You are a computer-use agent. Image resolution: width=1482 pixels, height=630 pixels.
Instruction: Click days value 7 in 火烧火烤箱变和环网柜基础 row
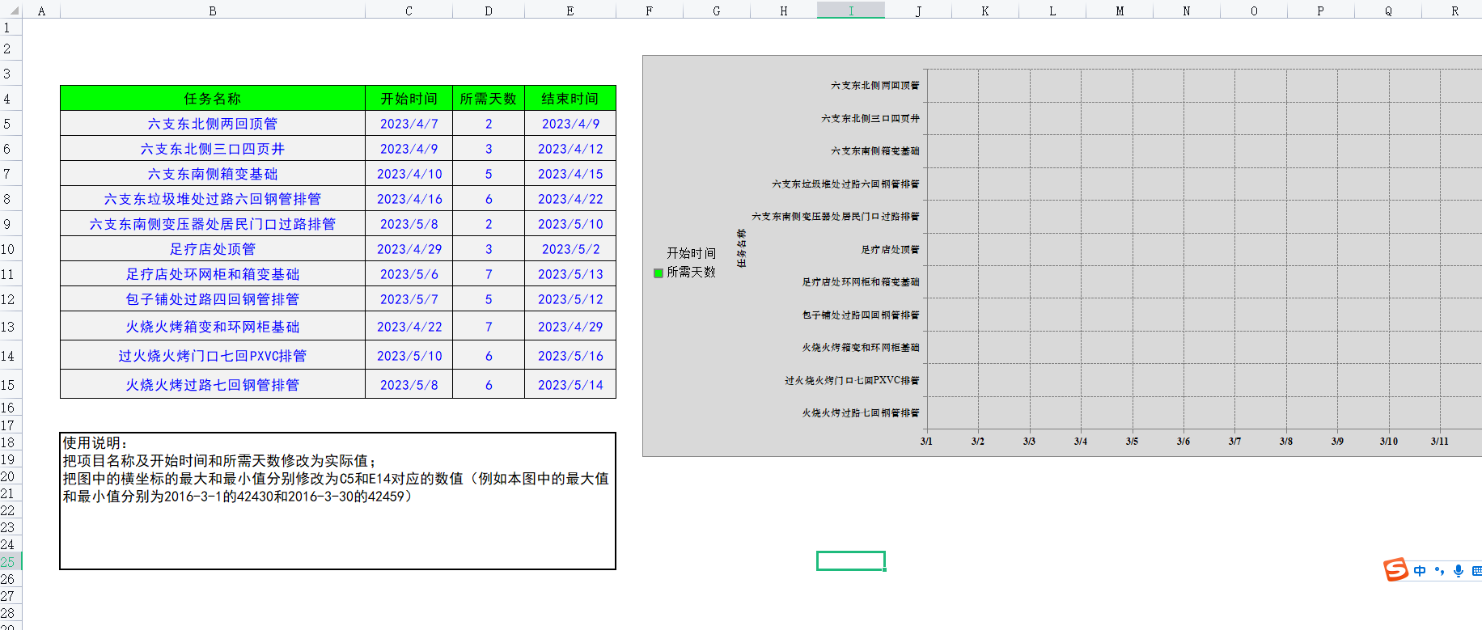(489, 327)
